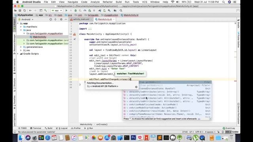Screen dimensions: 253x142
Task: Open AVD Manager toolbar icon
Action: click(104, 11)
